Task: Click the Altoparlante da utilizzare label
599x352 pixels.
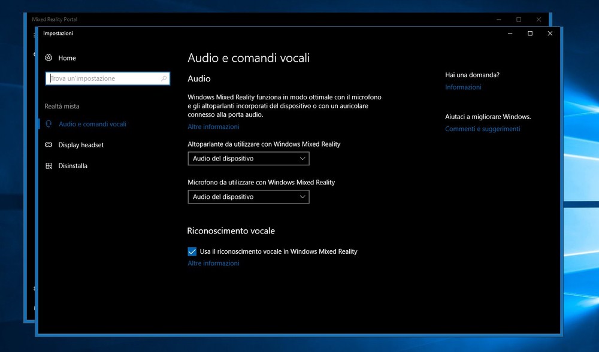Action: pos(264,144)
